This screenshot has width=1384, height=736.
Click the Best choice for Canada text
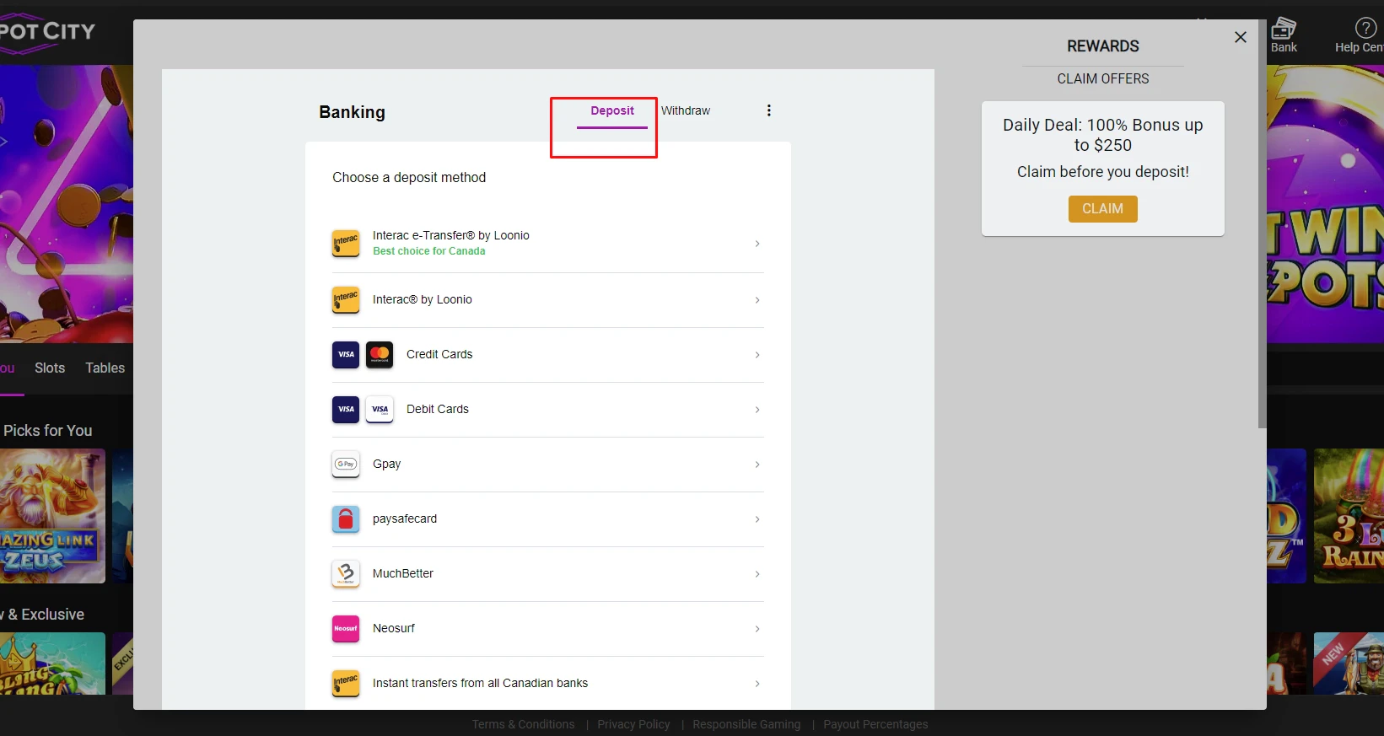429,251
